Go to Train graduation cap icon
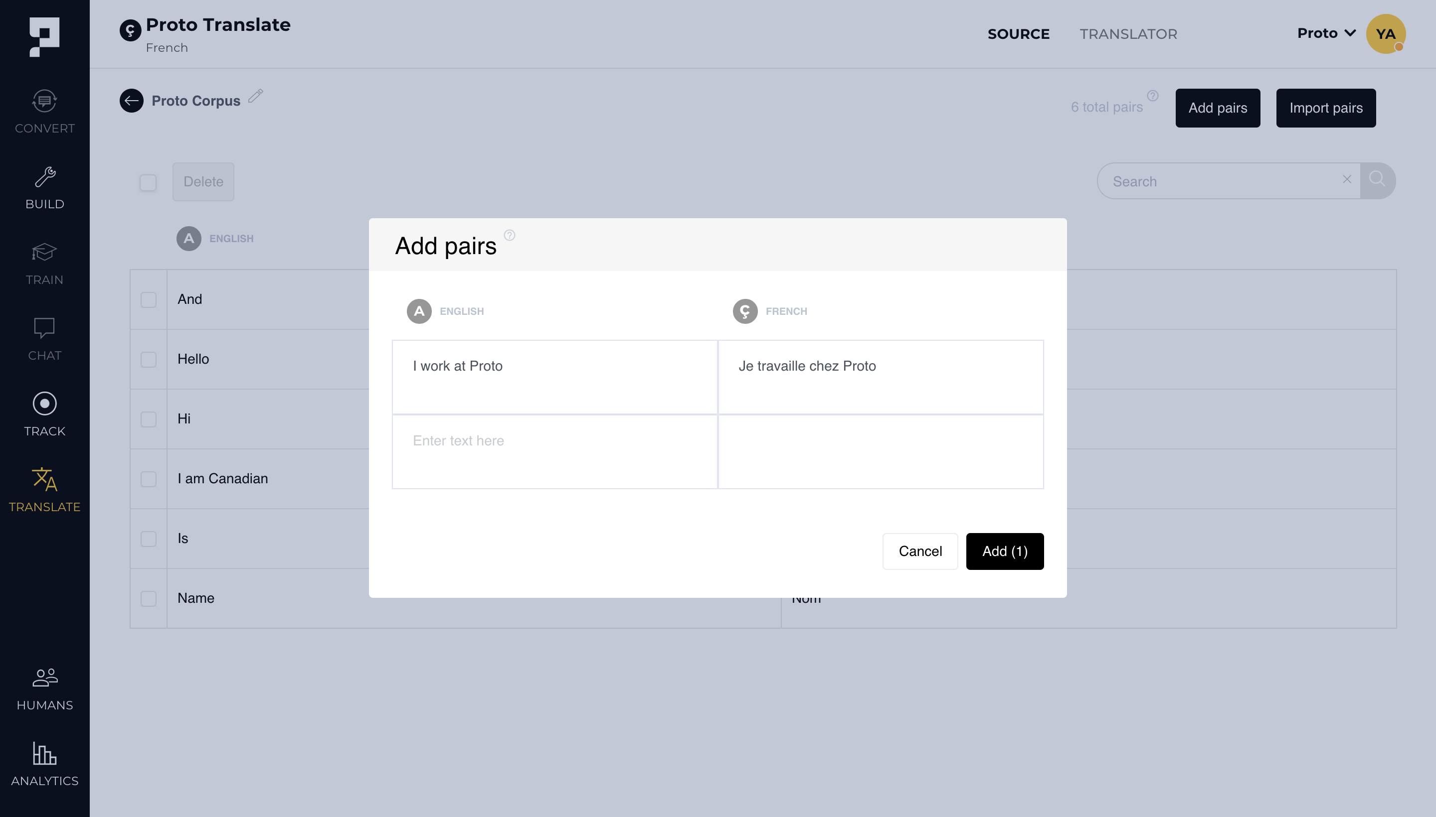The height and width of the screenshot is (817, 1436). tap(44, 253)
